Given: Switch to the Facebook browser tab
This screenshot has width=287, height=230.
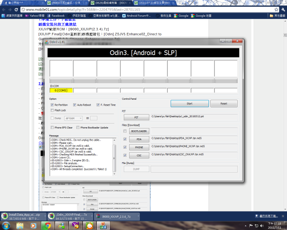Looking at the screenshot, I should coord(23,3).
